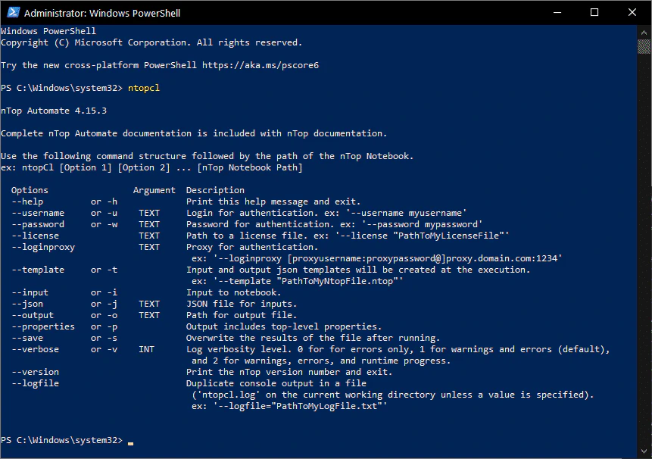The width and height of the screenshot is (652, 459).
Task: Click the 'Description' column header
Action: click(215, 190)
